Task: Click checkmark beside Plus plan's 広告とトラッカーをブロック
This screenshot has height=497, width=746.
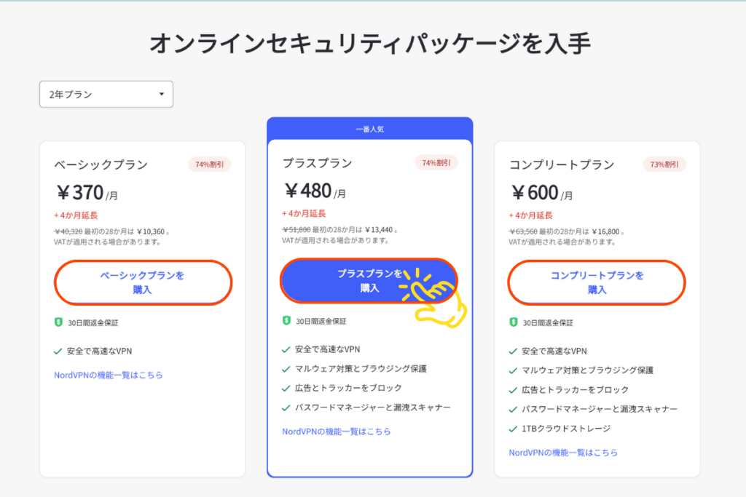Action: [286, 388]
